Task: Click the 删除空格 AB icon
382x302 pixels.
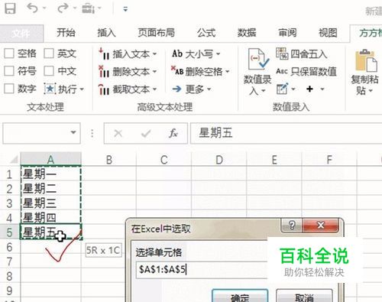Action: (177, 71)
